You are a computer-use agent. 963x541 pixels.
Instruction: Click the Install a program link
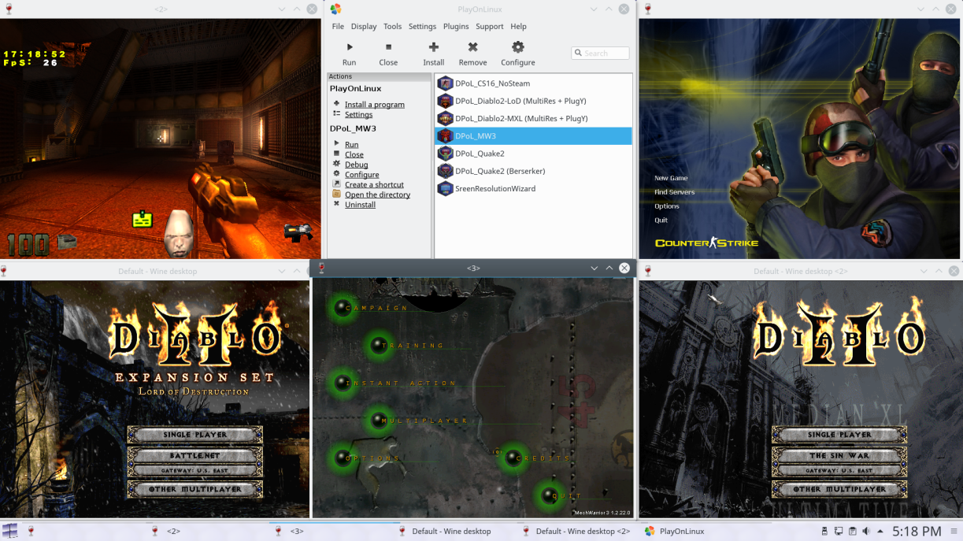coord(375,104)
